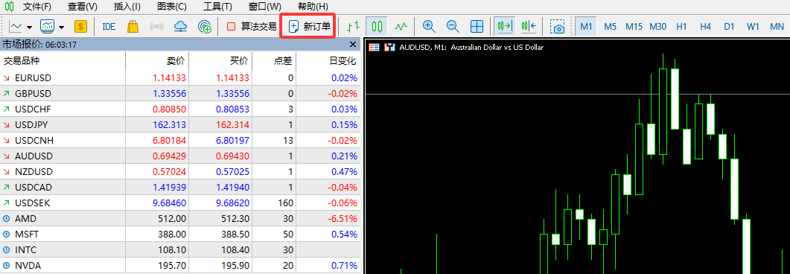Open the shopping bag Market icon
Screen dimensions: 790x274
[x=133, y=26]
